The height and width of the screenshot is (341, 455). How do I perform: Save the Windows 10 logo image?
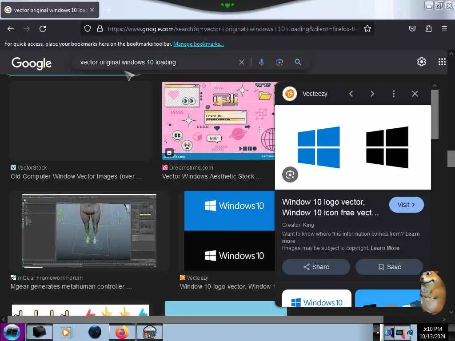pos(389,267)
